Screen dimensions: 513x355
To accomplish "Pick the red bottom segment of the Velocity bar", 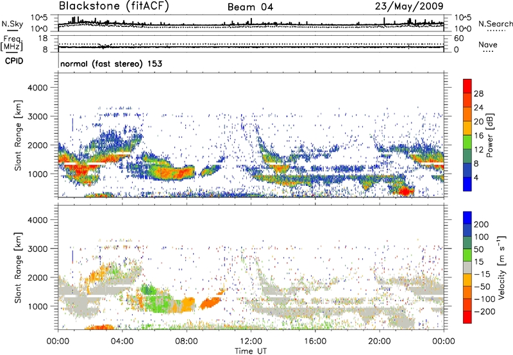I will [467, 317].
